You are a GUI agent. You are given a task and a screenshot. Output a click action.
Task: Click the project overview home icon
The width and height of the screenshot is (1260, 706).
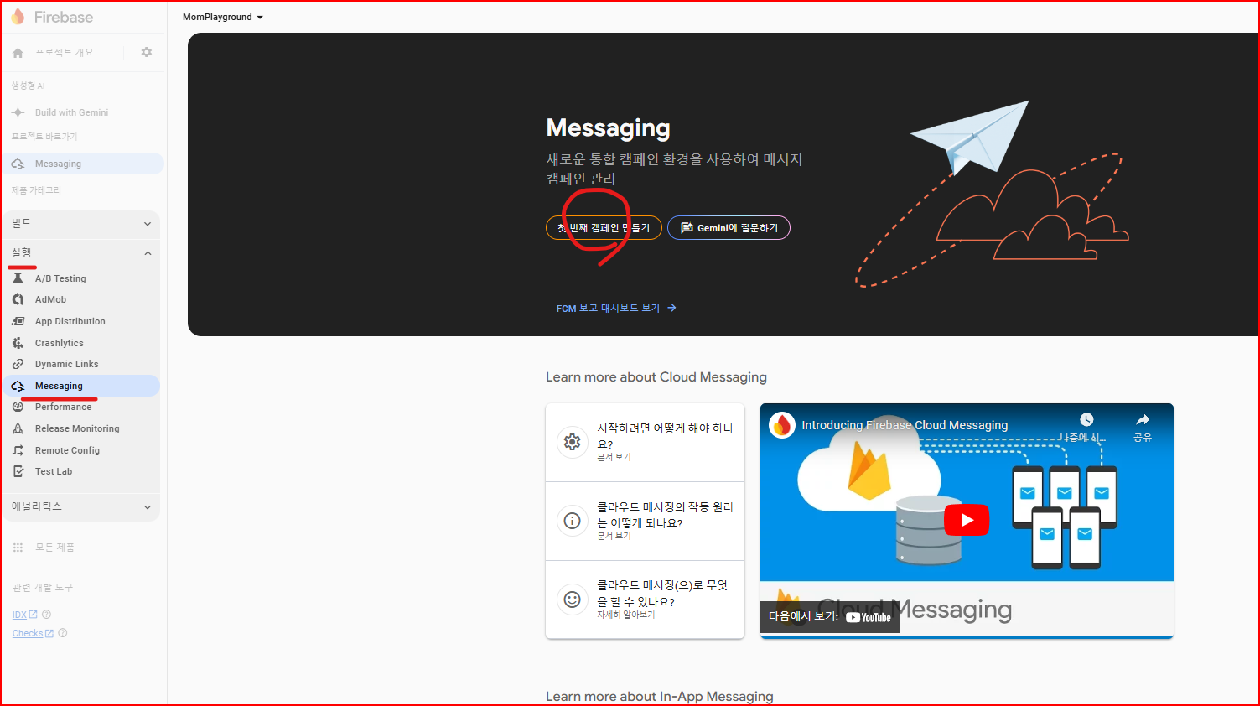(x=18, y=53)
